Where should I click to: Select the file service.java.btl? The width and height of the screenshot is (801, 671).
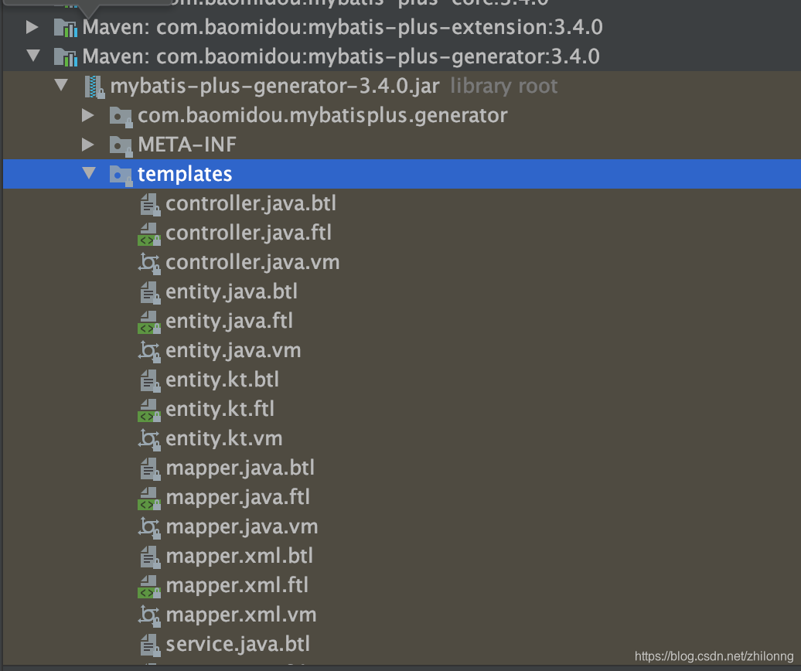[238, 644]
